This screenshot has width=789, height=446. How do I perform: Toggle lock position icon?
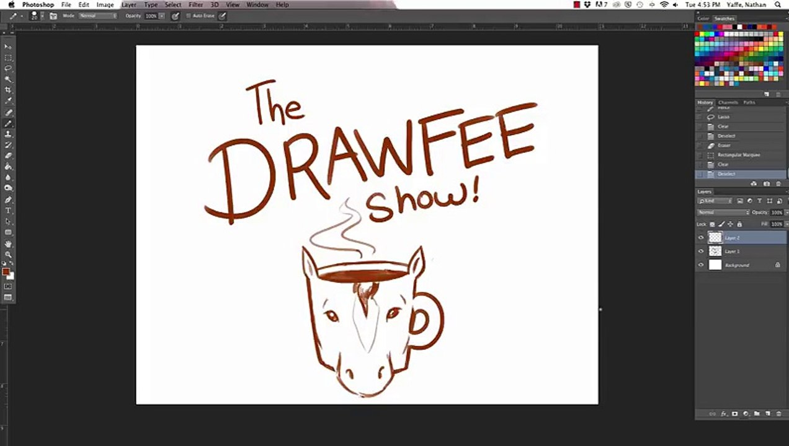[730, 224]
